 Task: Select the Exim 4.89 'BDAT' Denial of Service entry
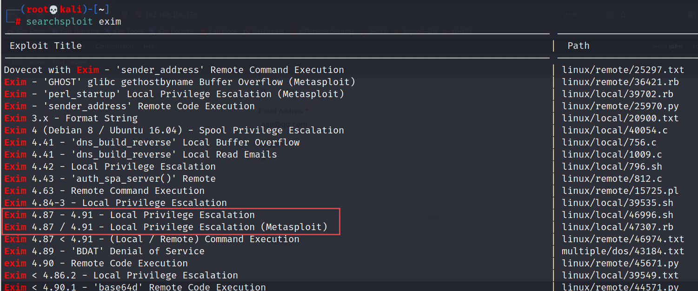click(104, 251)
